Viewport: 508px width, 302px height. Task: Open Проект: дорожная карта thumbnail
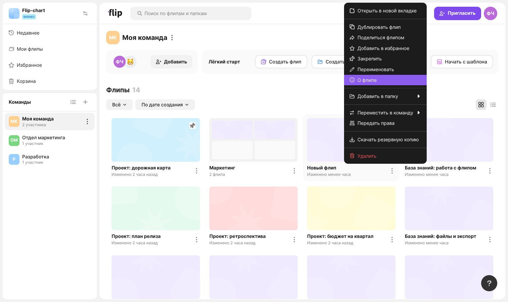click(156, 140)
